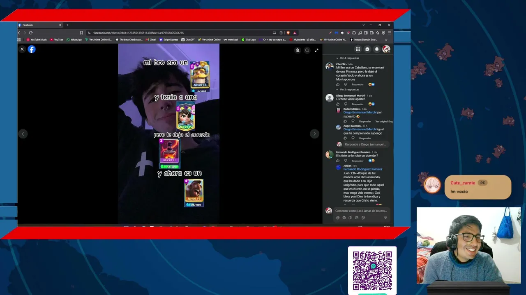This screenshot has height=295, width=526.
Task: Expand 'Ver 4 respuestas' replies
Action: pyautogui.click(x=348, y=58)
